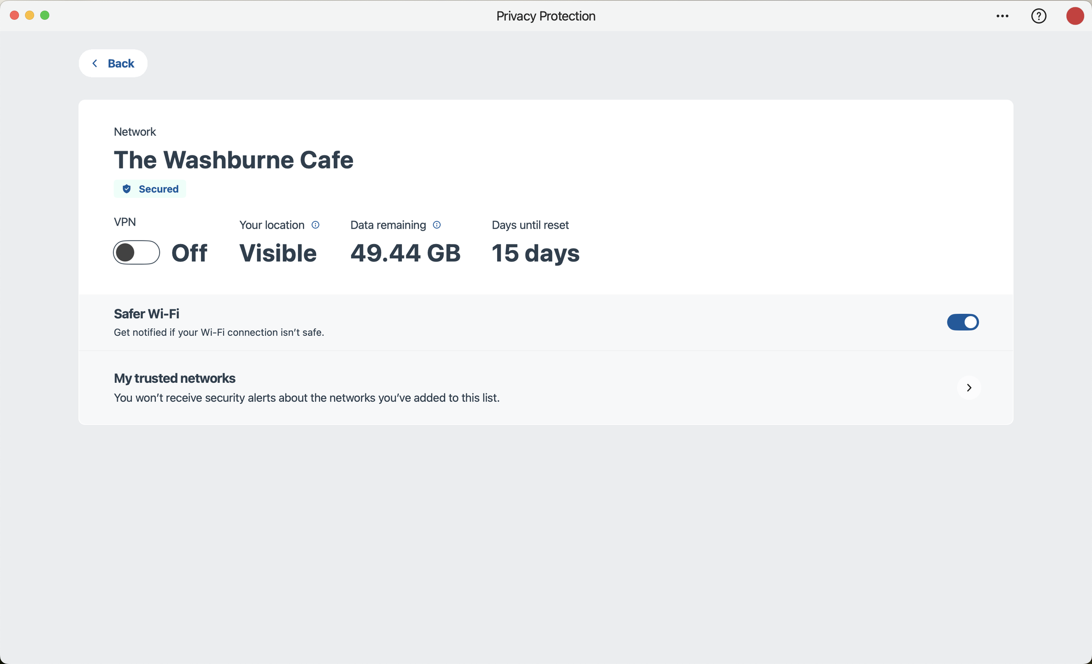Click the 15 days reset value
The height and width of the screenshot is (664, 1092).
tap(536, 253)
